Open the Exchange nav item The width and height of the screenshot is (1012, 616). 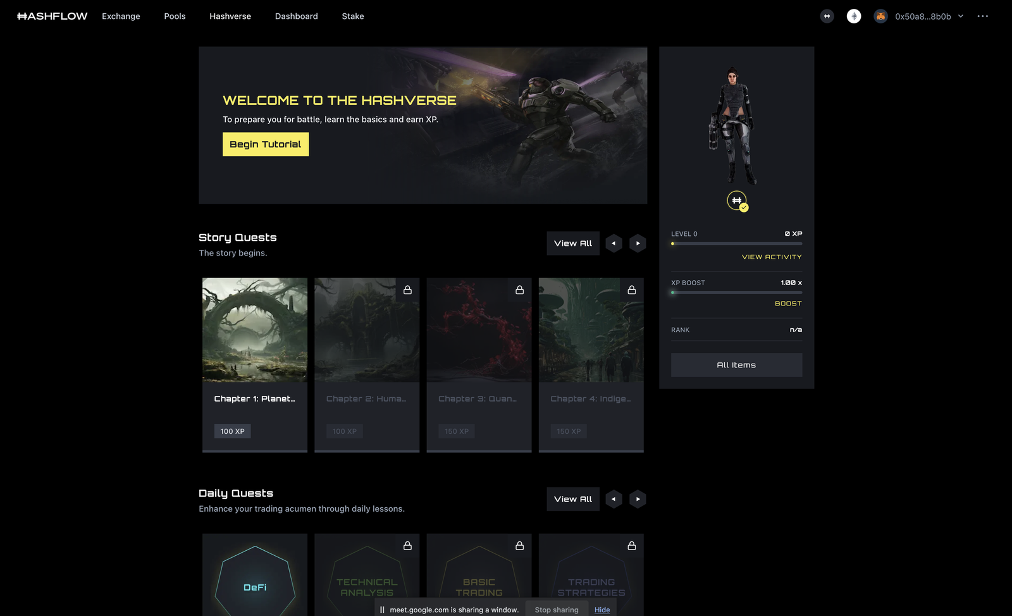121,16
